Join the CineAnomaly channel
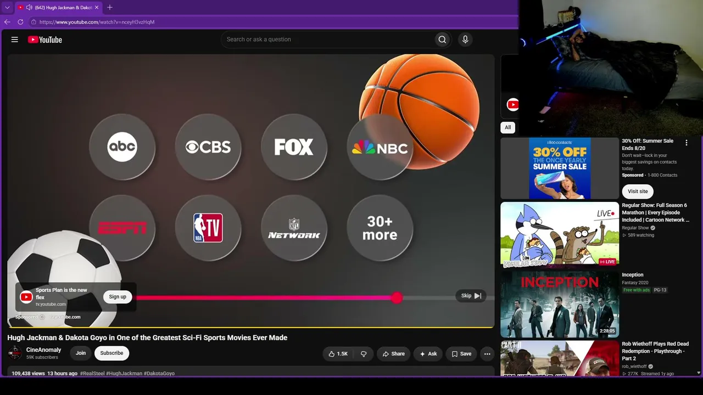This screenshot has width=703, height=395. 81,353
